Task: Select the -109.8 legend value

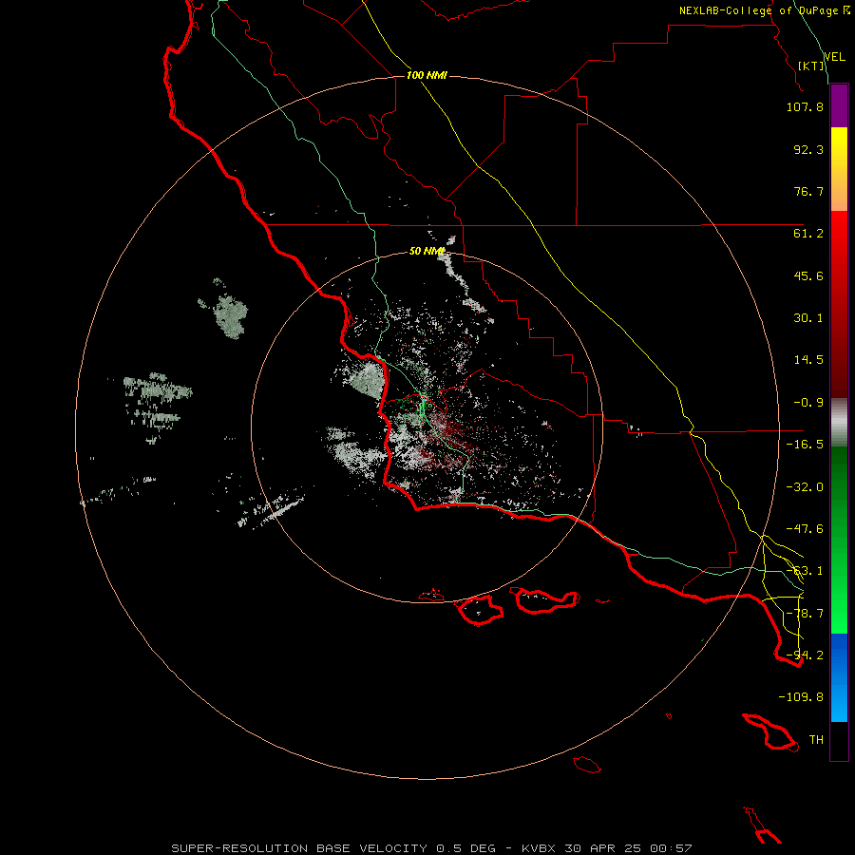Action: (x=801, y=697)
